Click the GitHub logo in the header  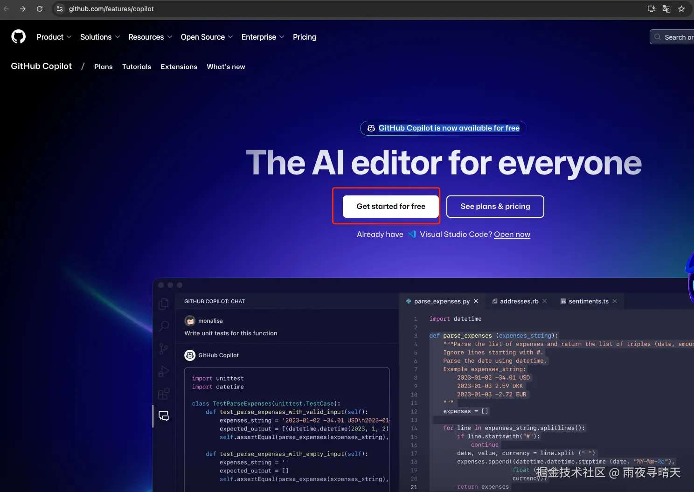pos(19,37)
